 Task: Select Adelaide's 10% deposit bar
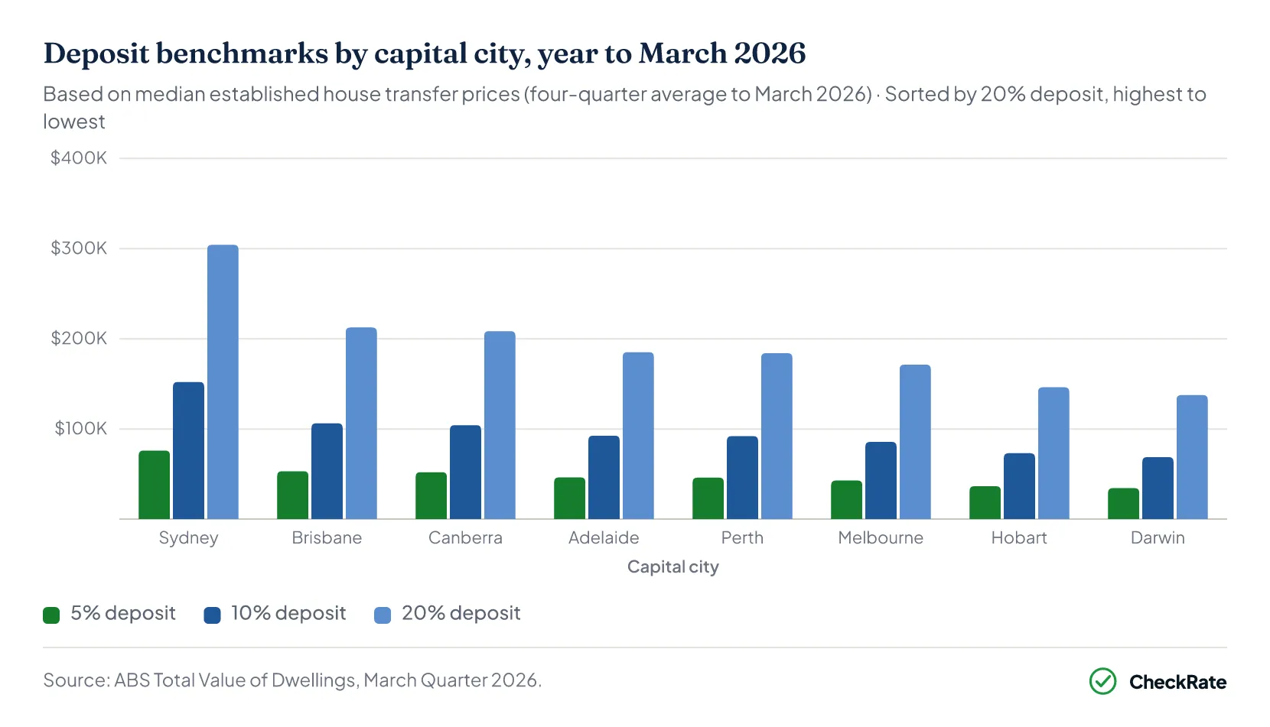click(x=604, y=478)
